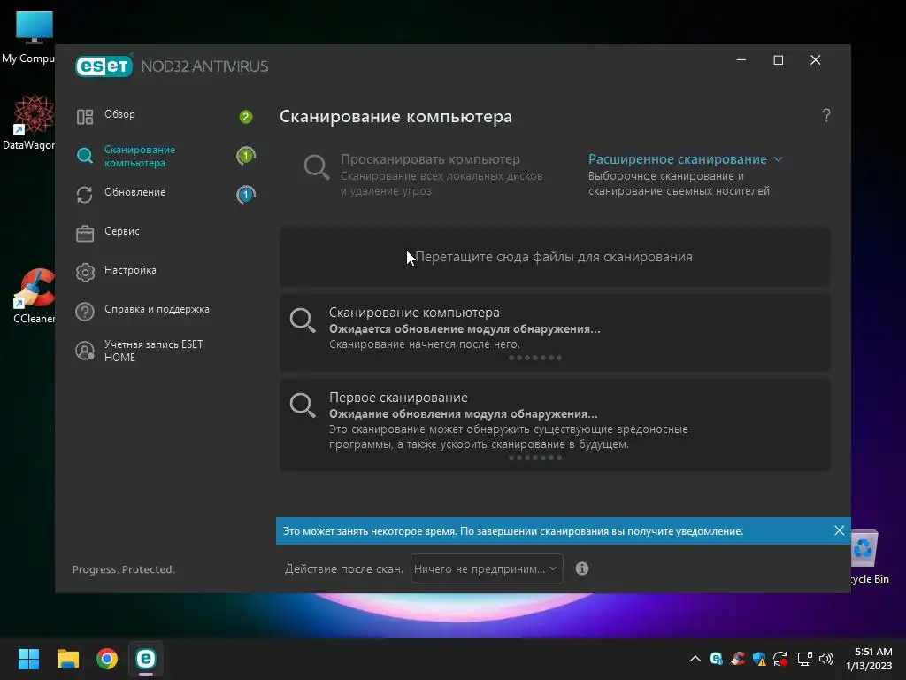Open Действие после скан. dropdown
906x680 pixels.
tap(487, 569)
